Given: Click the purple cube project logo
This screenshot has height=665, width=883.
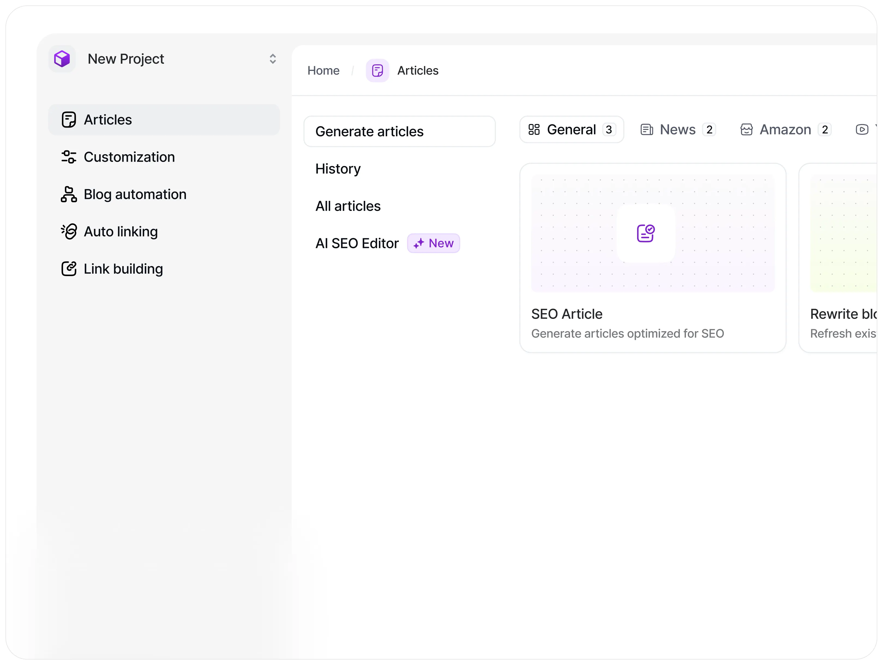Looking at the screenshot, I should coord(62,59).
